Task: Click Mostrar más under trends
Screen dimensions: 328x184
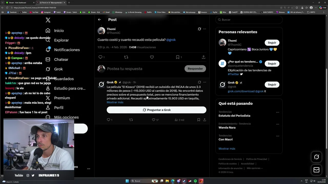Action: coord(227,149)
